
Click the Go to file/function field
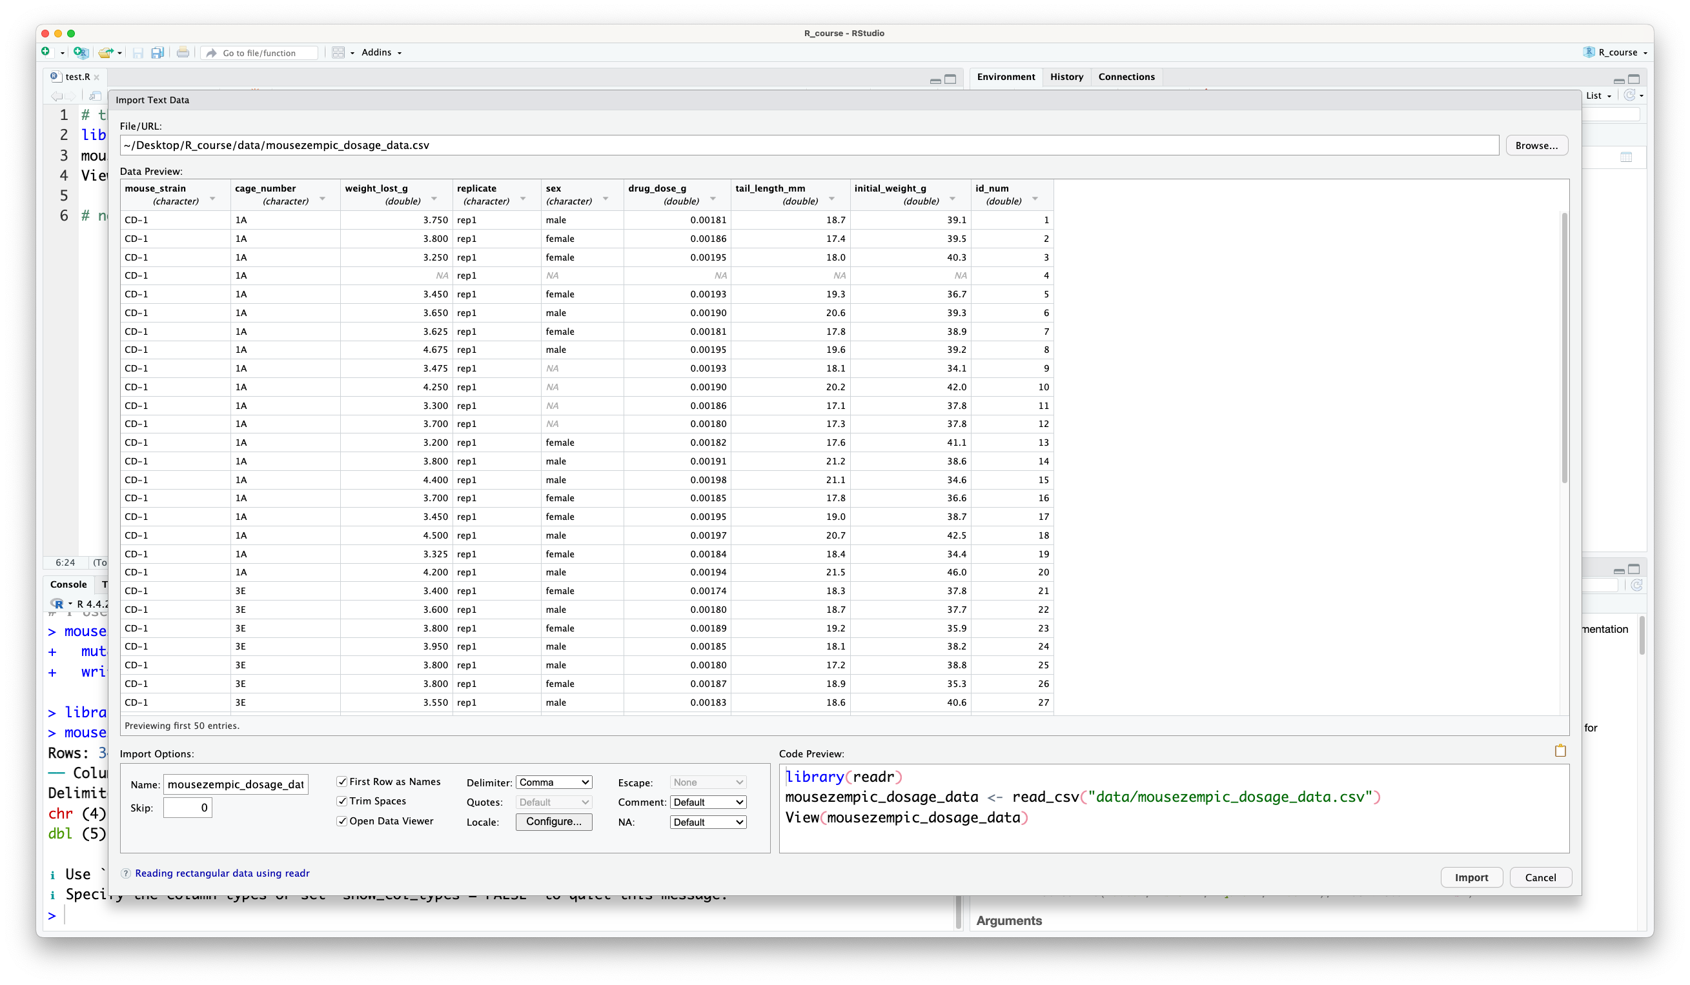coord(260,53)
